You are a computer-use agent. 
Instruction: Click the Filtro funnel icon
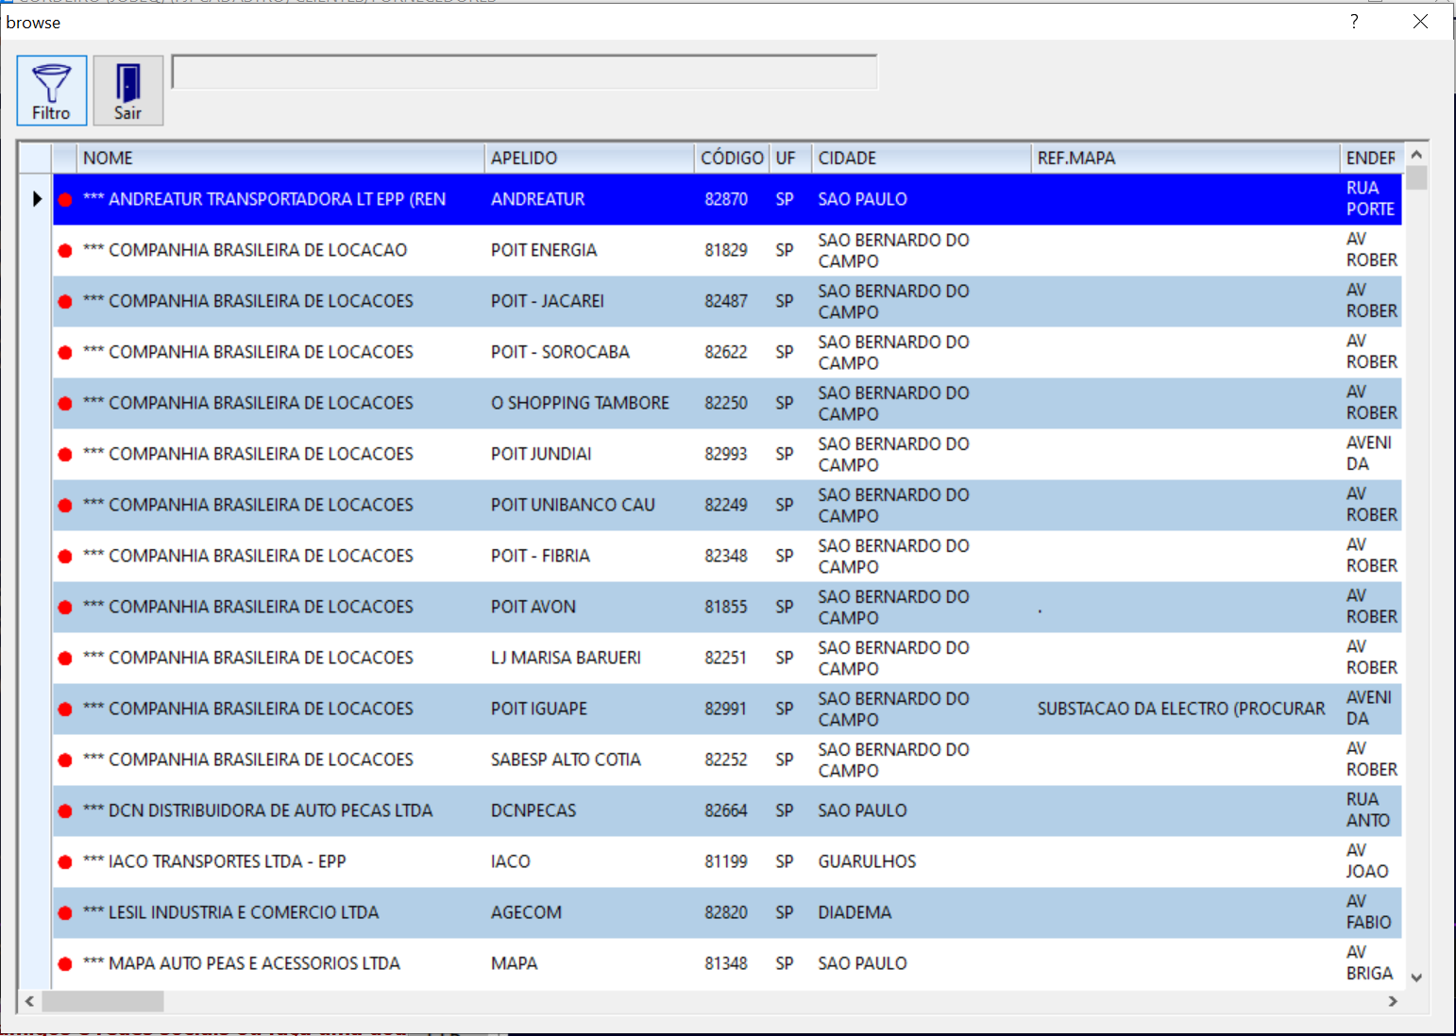point(51,84)
